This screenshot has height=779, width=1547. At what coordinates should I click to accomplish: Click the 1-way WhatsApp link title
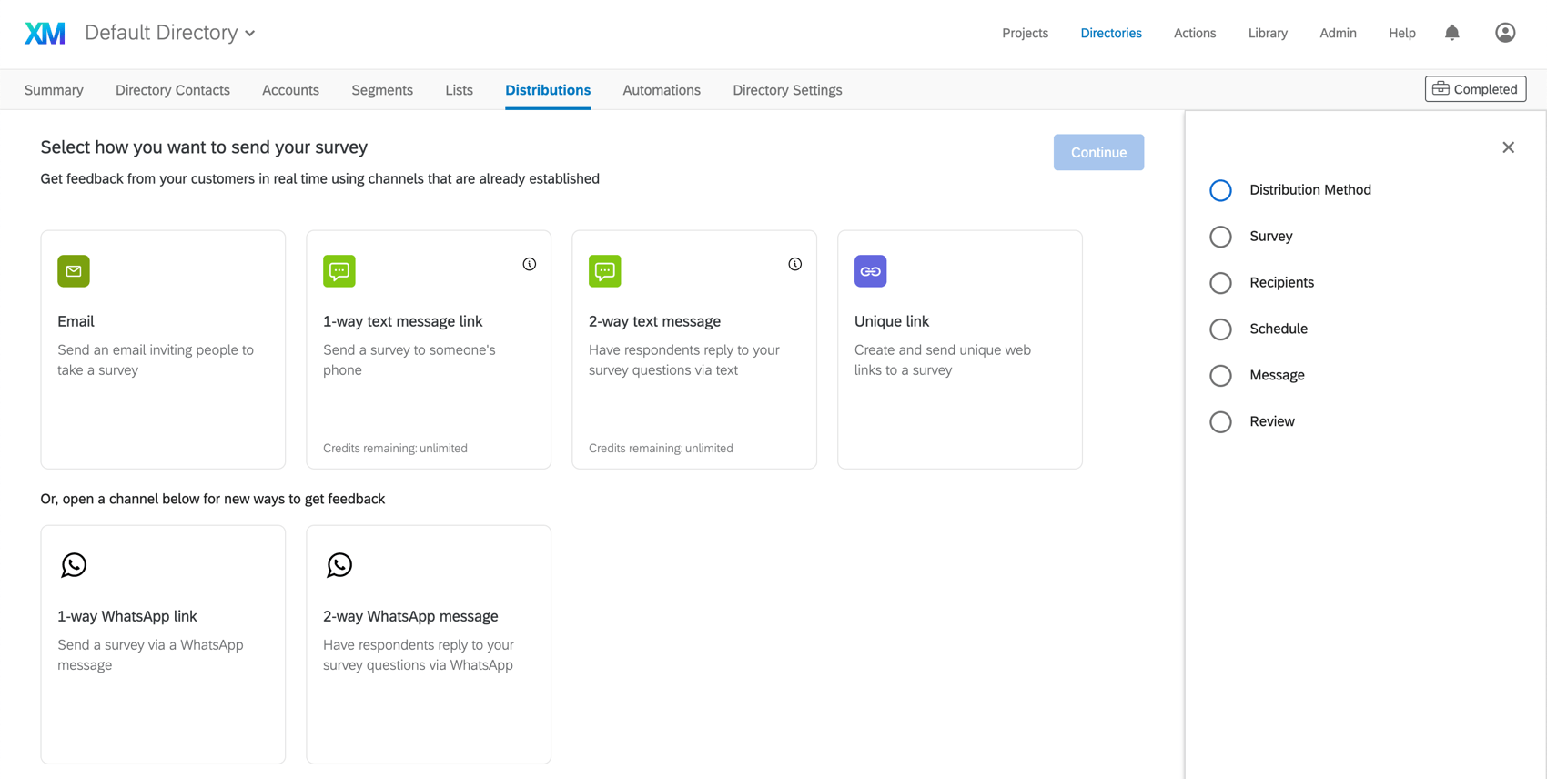[x=126, y=616]
